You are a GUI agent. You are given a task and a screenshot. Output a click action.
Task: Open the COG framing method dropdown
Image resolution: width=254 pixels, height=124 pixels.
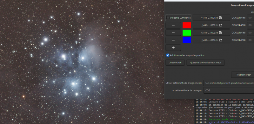[229, 90]
